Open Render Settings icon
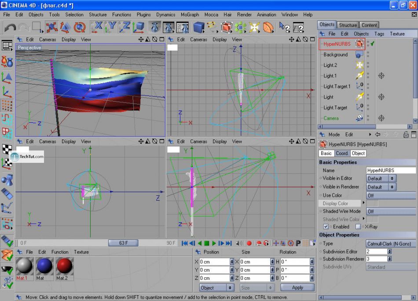The width and height of the screenshot is (418, 301). (183, 27)
